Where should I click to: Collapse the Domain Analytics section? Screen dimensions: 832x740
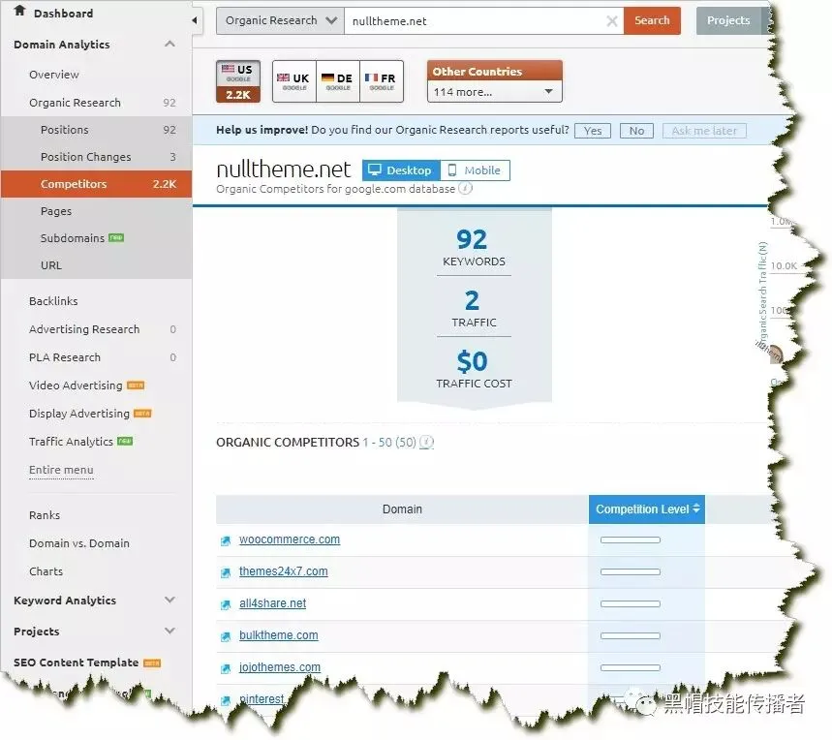[x=169, y=44]
